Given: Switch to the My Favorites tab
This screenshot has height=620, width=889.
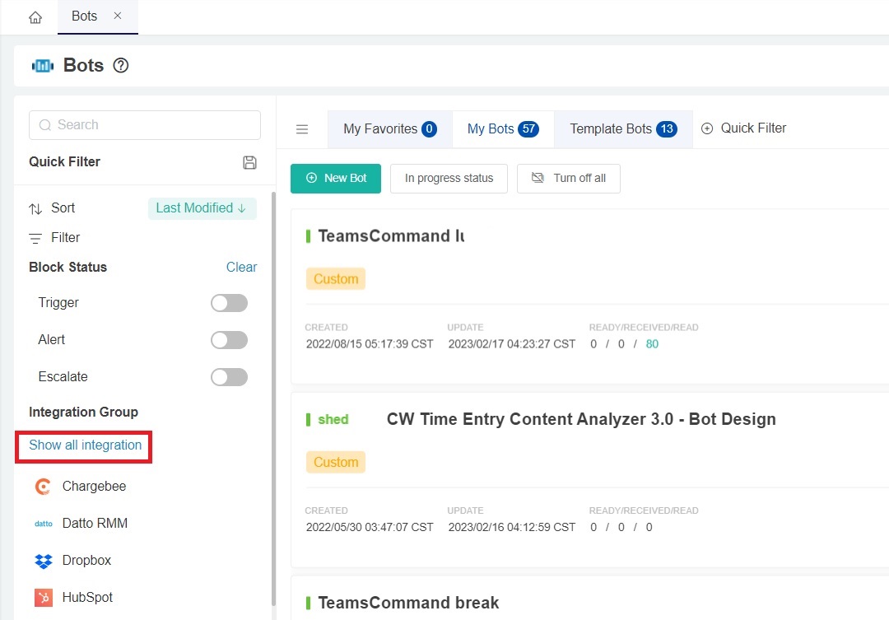Looking at the screenshot, I should tap(389, 129).
